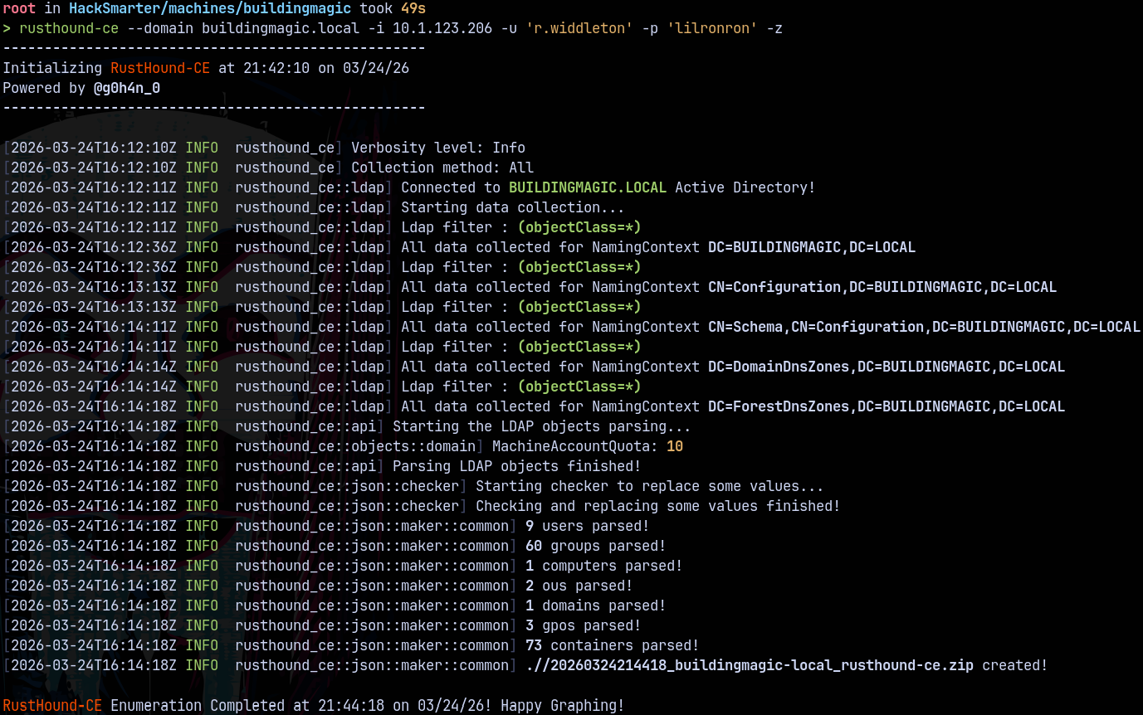
Task: Click the DC=ForestDnsZones naming context text
Action: pyautogui.click(x=886, y=406)
